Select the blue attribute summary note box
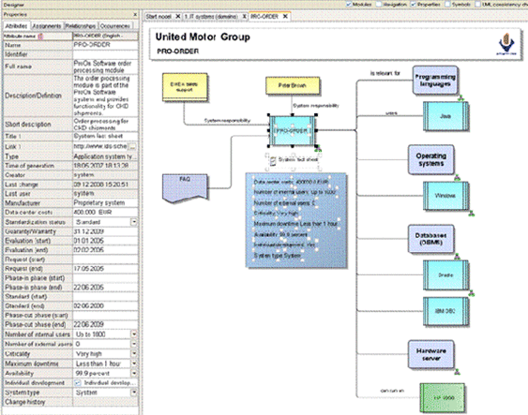Image resolution: width=528 pixels, height=415 pixels. click(296, 220)
